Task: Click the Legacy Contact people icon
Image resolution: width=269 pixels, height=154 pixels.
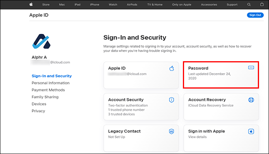Action: (x=171, y=131)
